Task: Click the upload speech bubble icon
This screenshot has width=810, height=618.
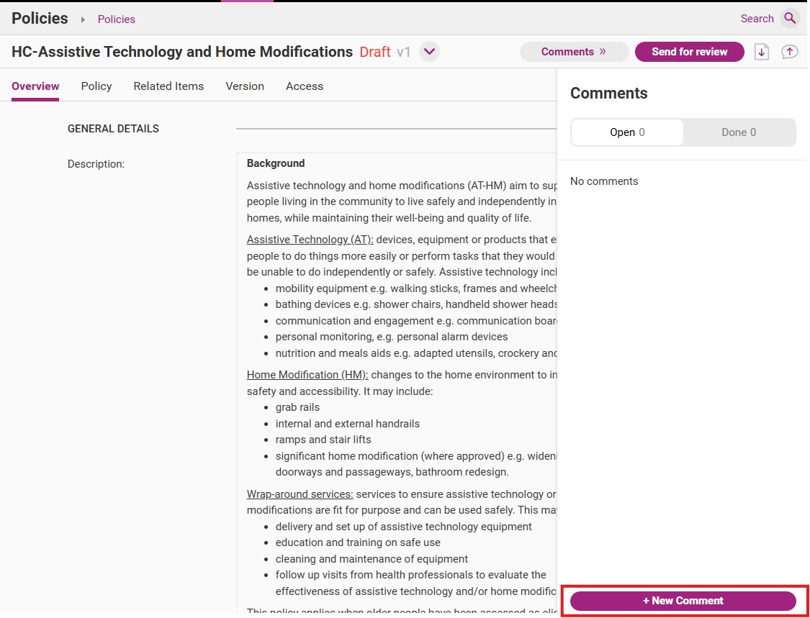Action: click(789, 52)
